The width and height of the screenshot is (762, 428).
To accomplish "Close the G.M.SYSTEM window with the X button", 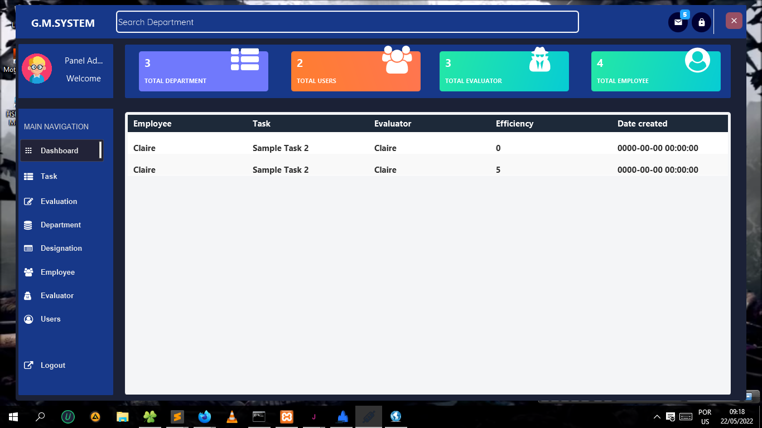I will tap(734, 21).
